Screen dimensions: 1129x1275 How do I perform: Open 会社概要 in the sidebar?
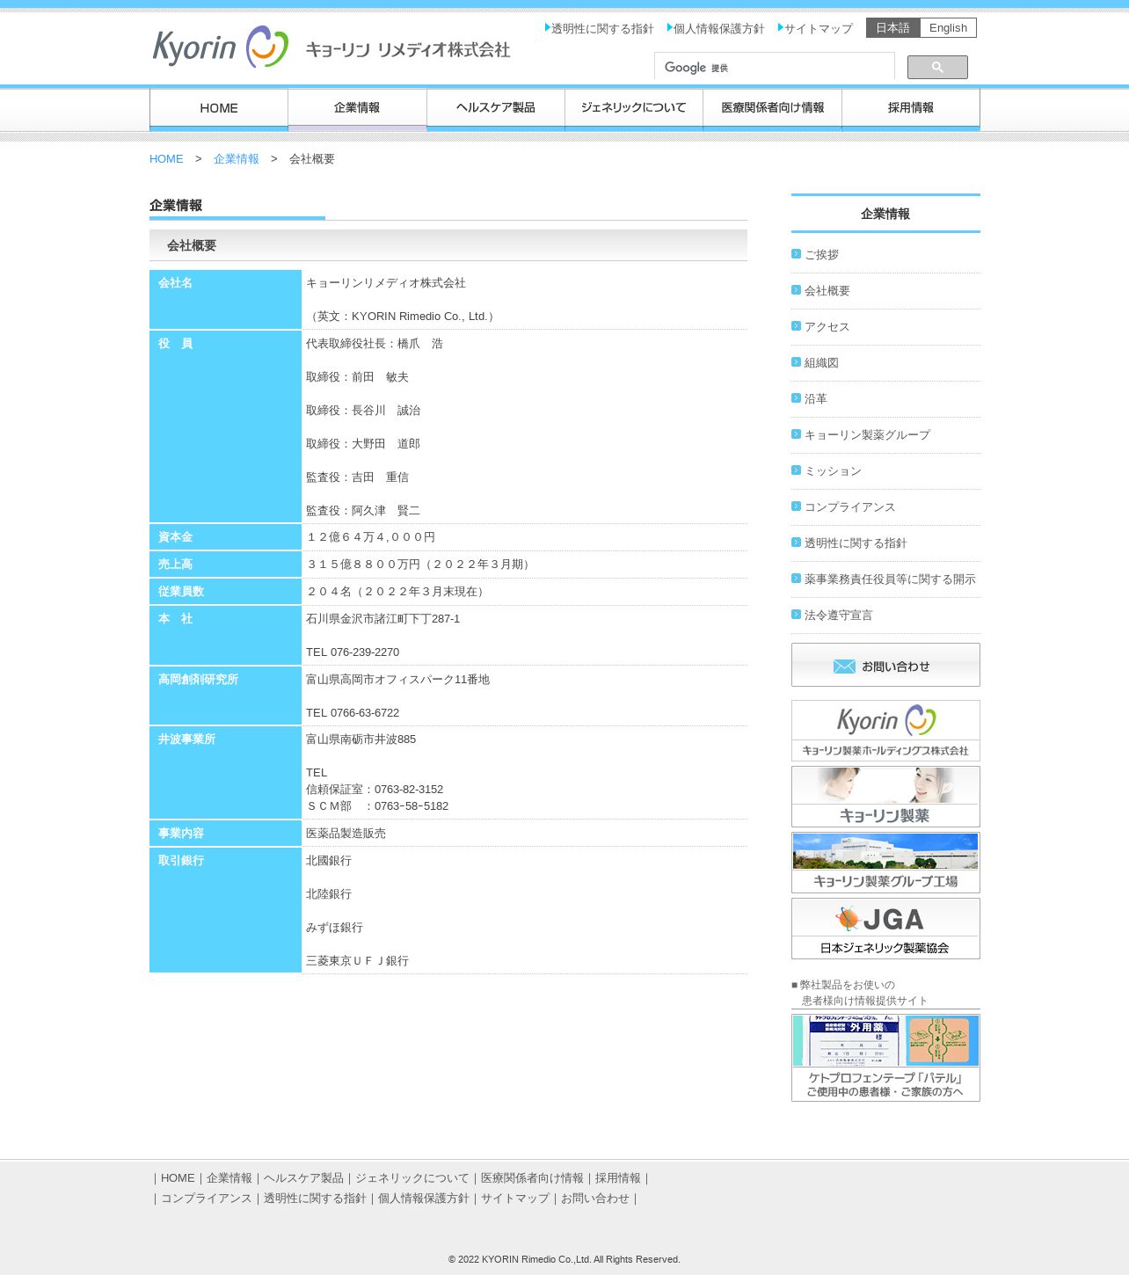pyautogui.click(x=827, y=291)
